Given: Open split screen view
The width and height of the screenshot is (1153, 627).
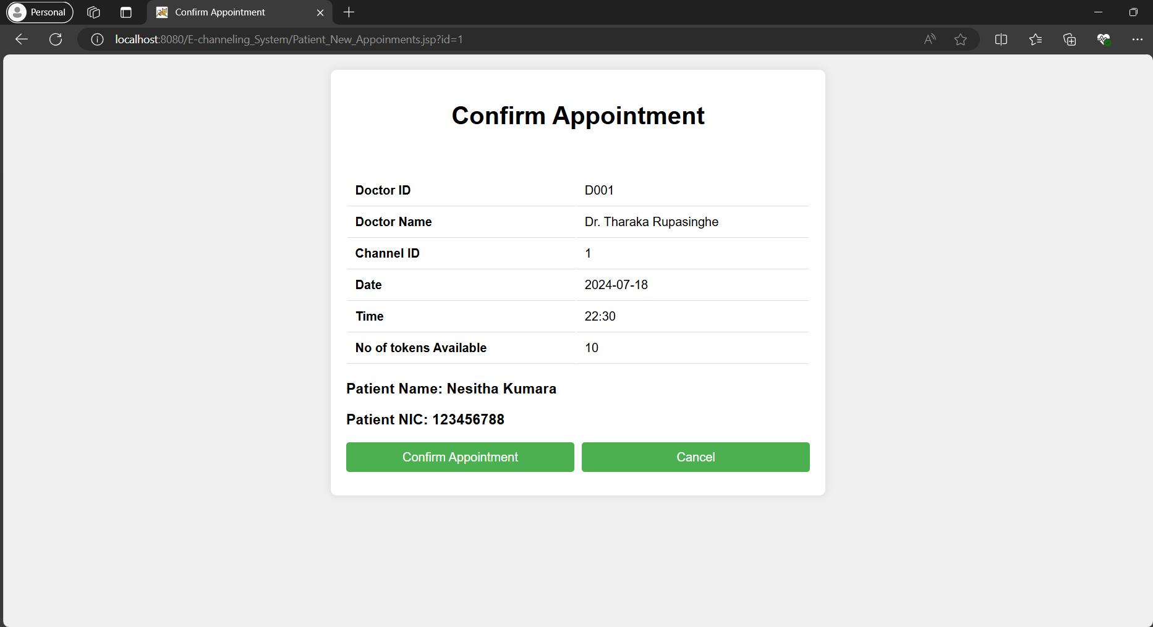Looking at the screenshot, I should coord(1001,40).
